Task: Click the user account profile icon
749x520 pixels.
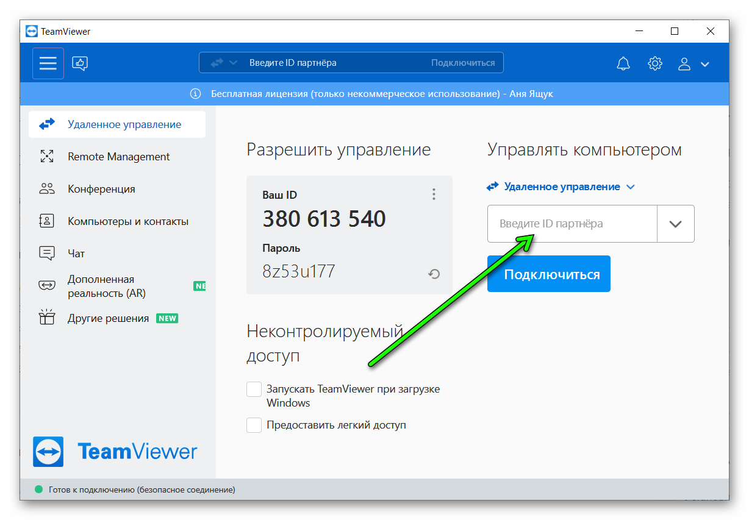Action: tap(684, 63)
